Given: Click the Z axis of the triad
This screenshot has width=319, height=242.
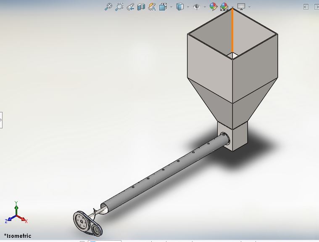Looking at the screenshot, I should (10, 219).
